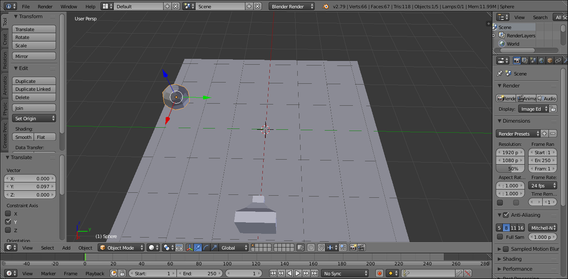
Task: Open Object tab cube icon in properties
Action: click(550, 60)
